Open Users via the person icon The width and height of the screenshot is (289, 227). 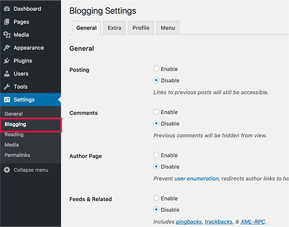point(7,74)
